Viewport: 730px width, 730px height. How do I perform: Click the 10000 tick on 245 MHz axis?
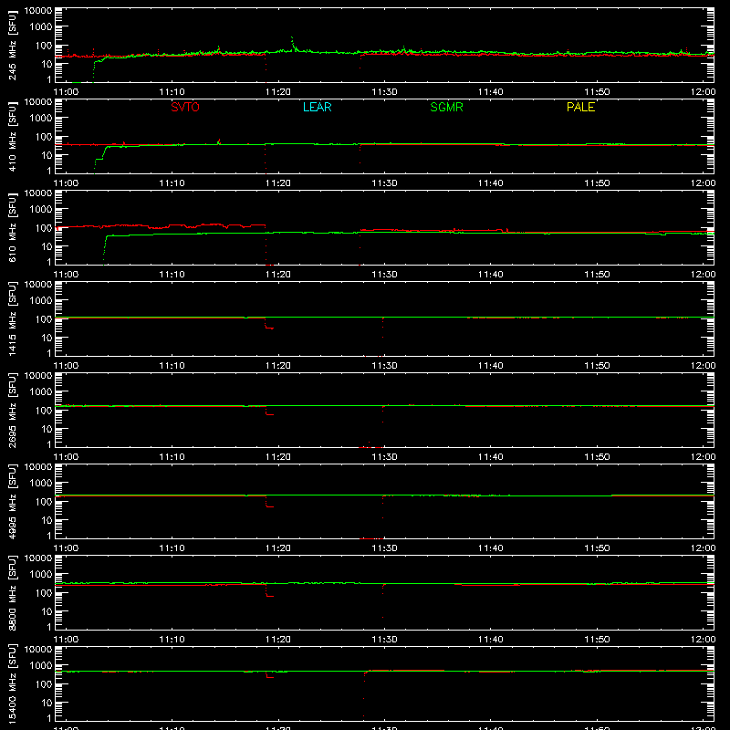pos(38,11)
